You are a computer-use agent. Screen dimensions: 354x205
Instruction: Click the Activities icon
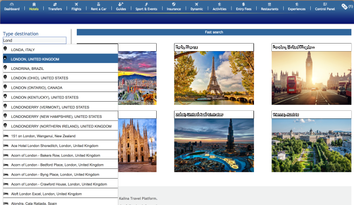(219, 4)
